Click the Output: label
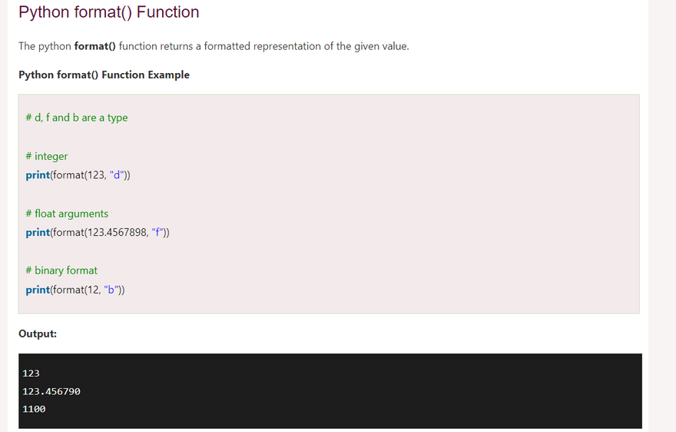Image resolution: width=676 pixels, height=432 pixels. (38, 334)
